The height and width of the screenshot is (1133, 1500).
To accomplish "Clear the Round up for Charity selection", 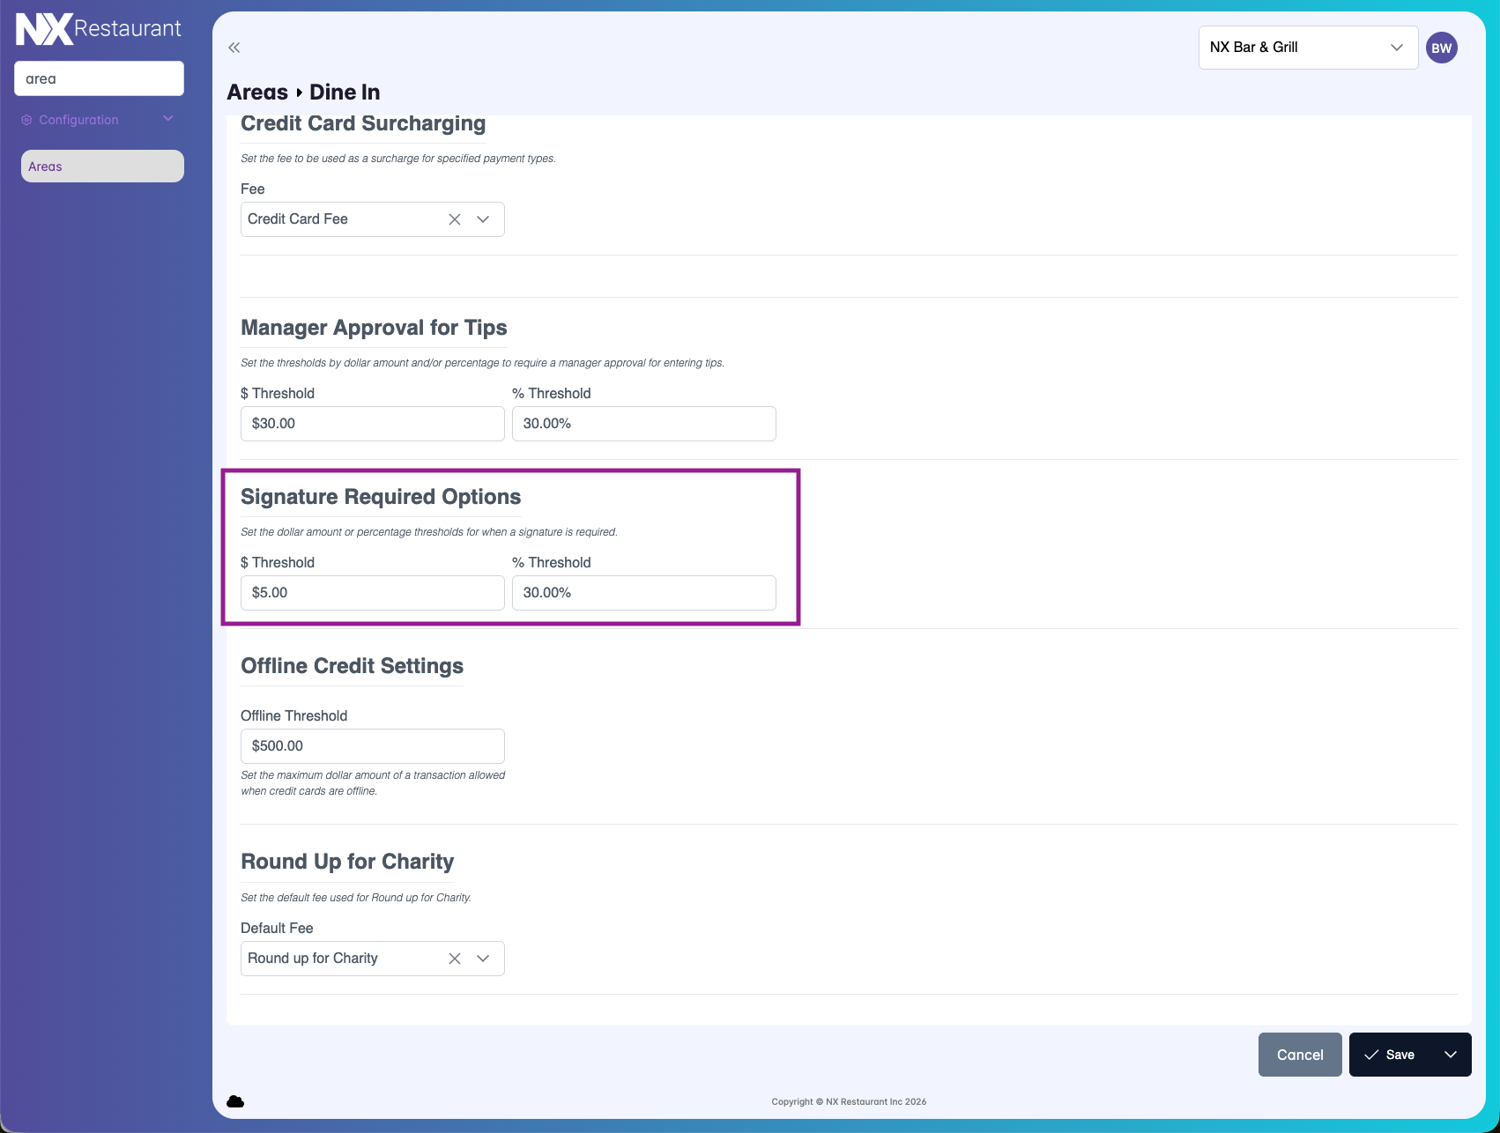I will point(455,959).
